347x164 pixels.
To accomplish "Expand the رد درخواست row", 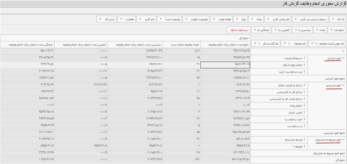I will pos(304,126).
